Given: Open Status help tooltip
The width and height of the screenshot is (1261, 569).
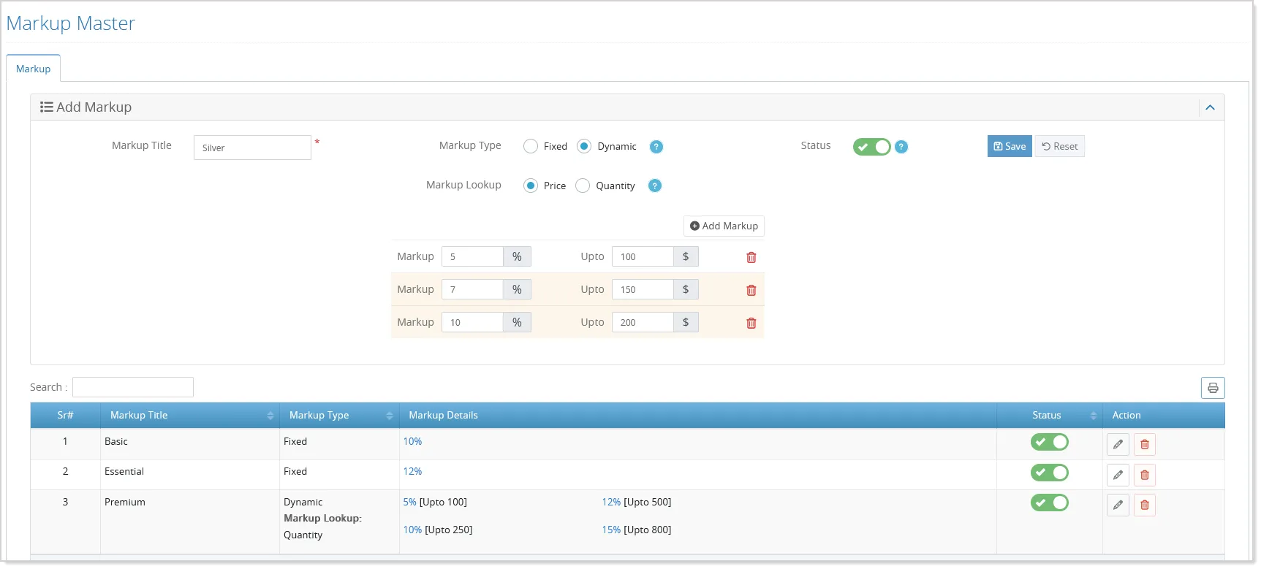Looking at the screenshot, I should pyautogui.click(x=901, y=147).
